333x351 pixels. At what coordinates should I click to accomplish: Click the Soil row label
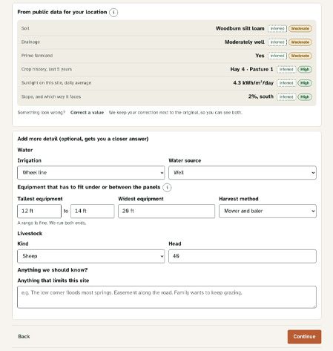pyautogui.click(x=25, y=28)
